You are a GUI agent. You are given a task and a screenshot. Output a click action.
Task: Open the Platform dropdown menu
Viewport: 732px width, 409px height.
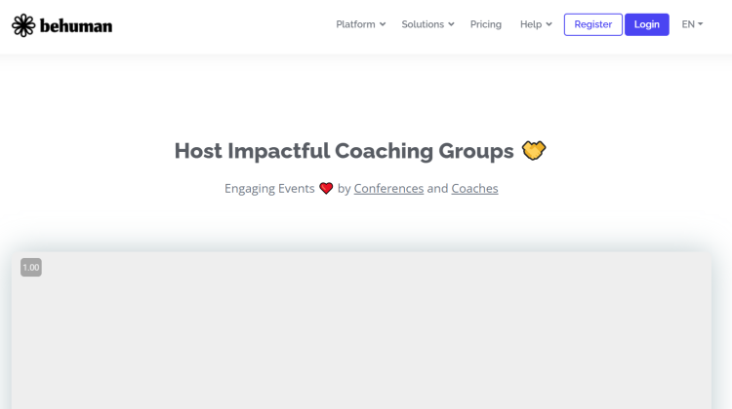click(x=360, y=24)
